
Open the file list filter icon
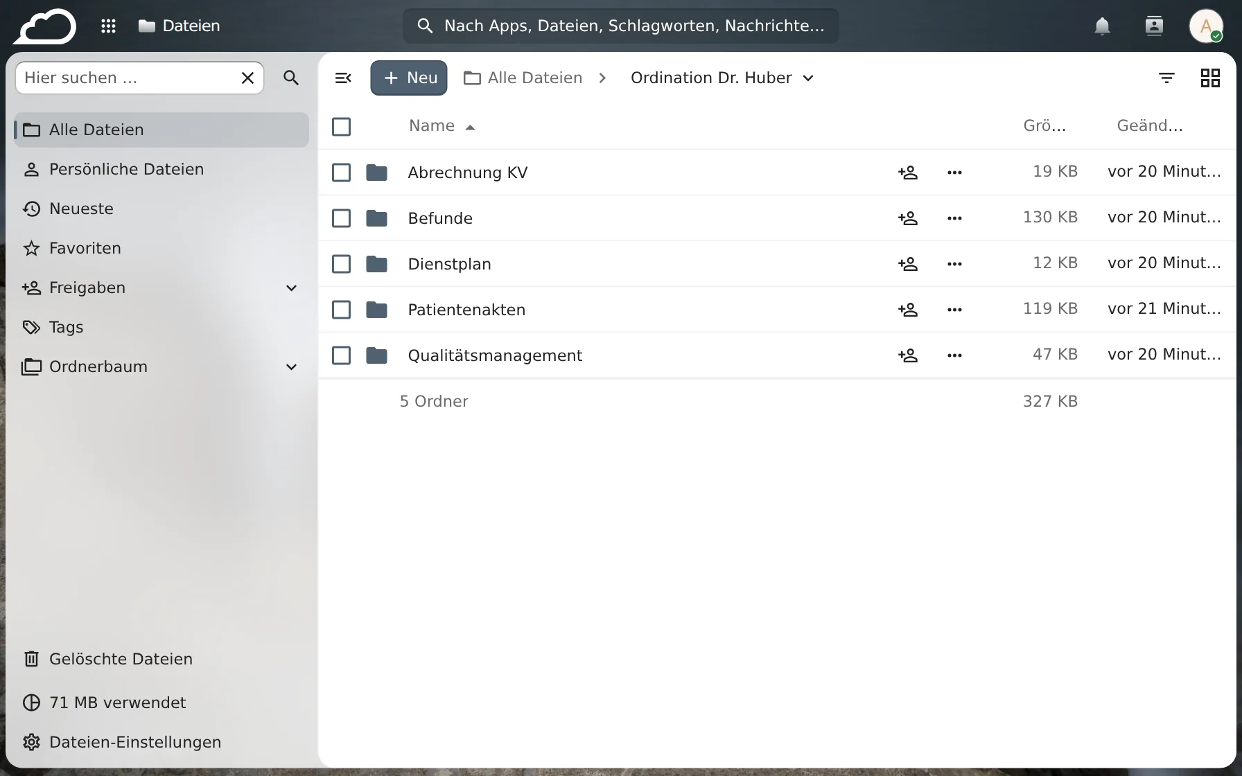pos(1166,78)
